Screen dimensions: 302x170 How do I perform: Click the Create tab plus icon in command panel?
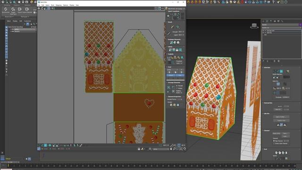pyautogui.click(x=263, y=21)
